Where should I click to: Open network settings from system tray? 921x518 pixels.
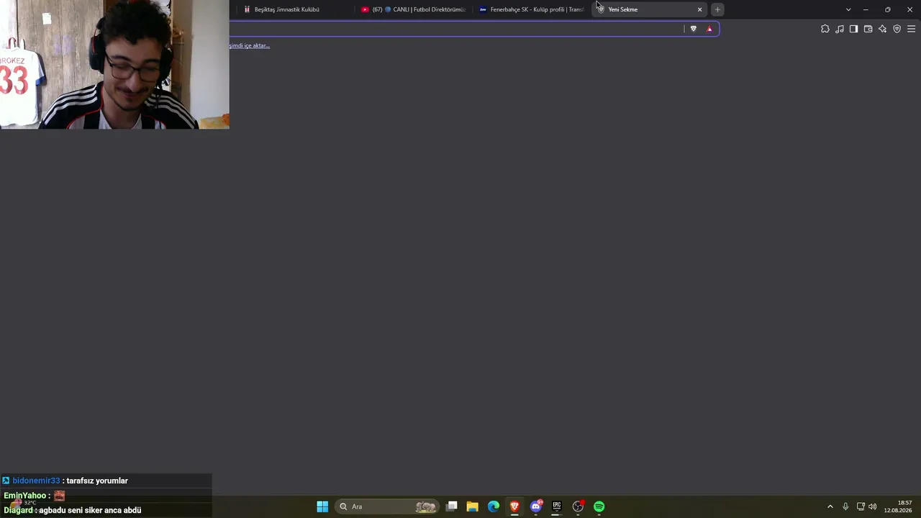[861, 506]
